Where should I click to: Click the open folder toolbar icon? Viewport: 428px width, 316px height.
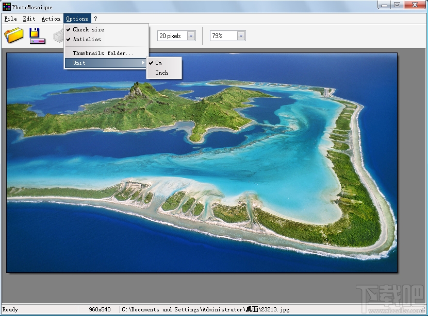pos(13,36)
